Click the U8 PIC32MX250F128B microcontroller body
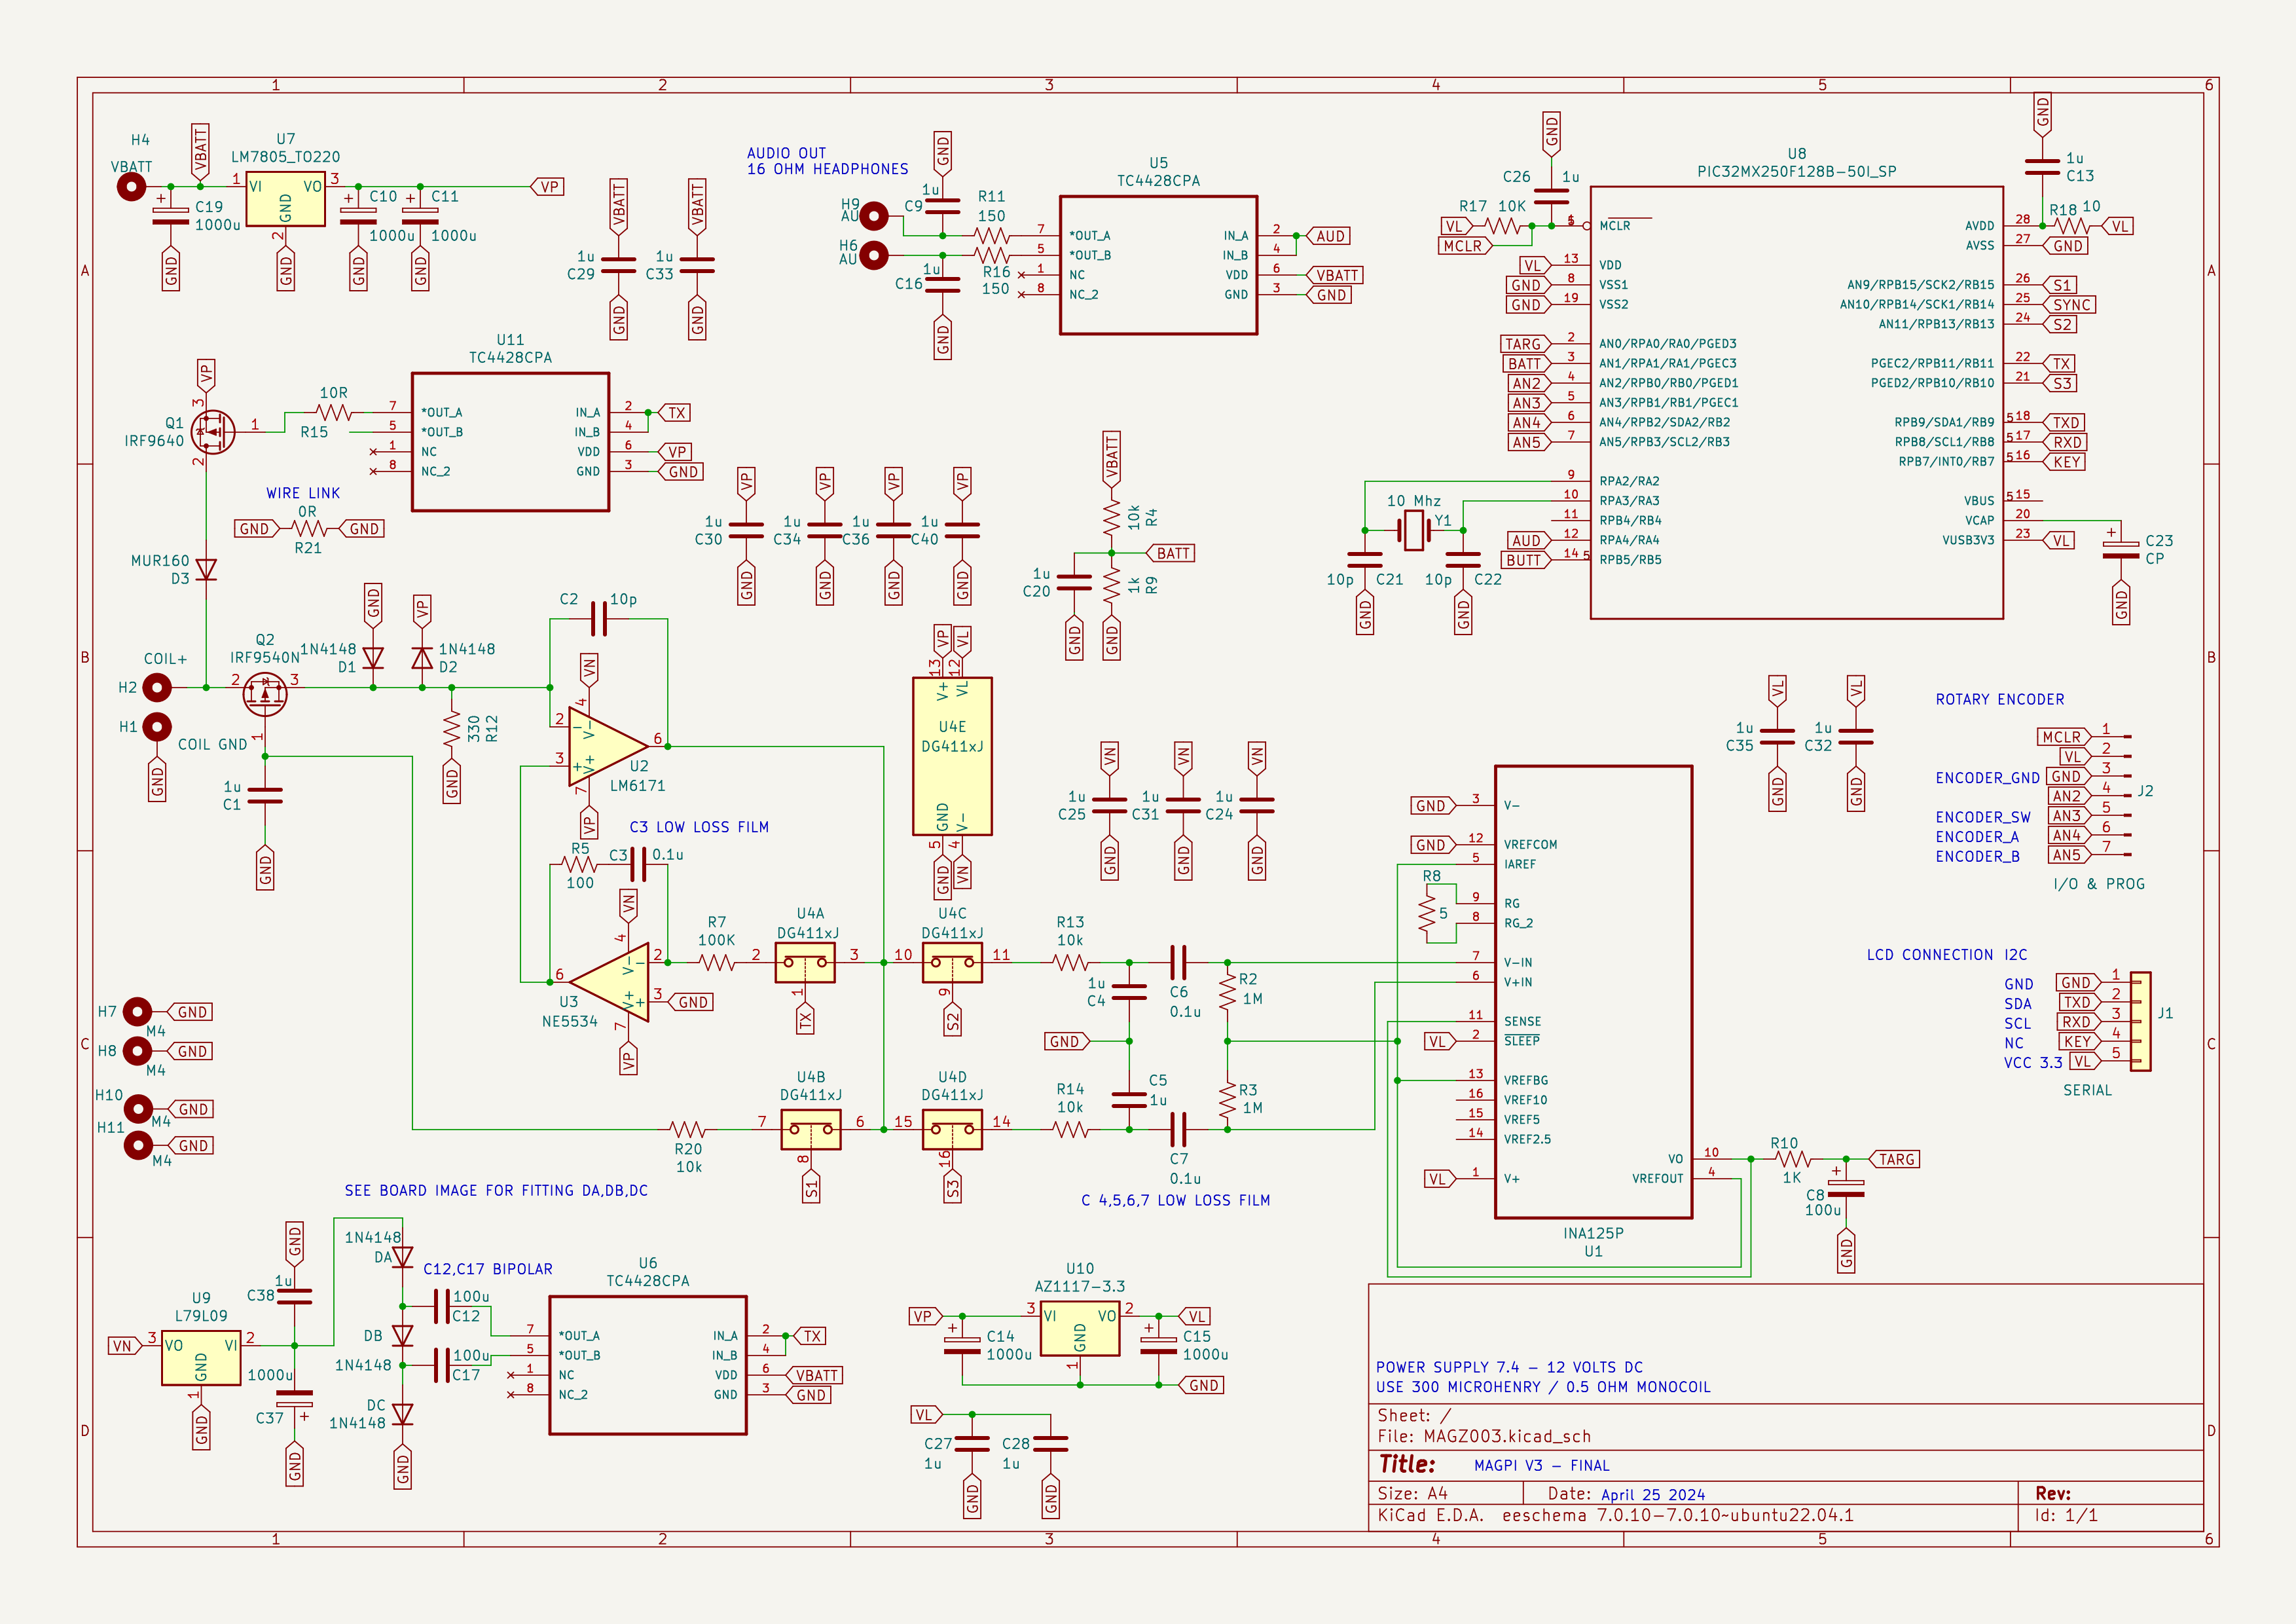This screenshot has width=2296, height=1624. point(1796,402)
